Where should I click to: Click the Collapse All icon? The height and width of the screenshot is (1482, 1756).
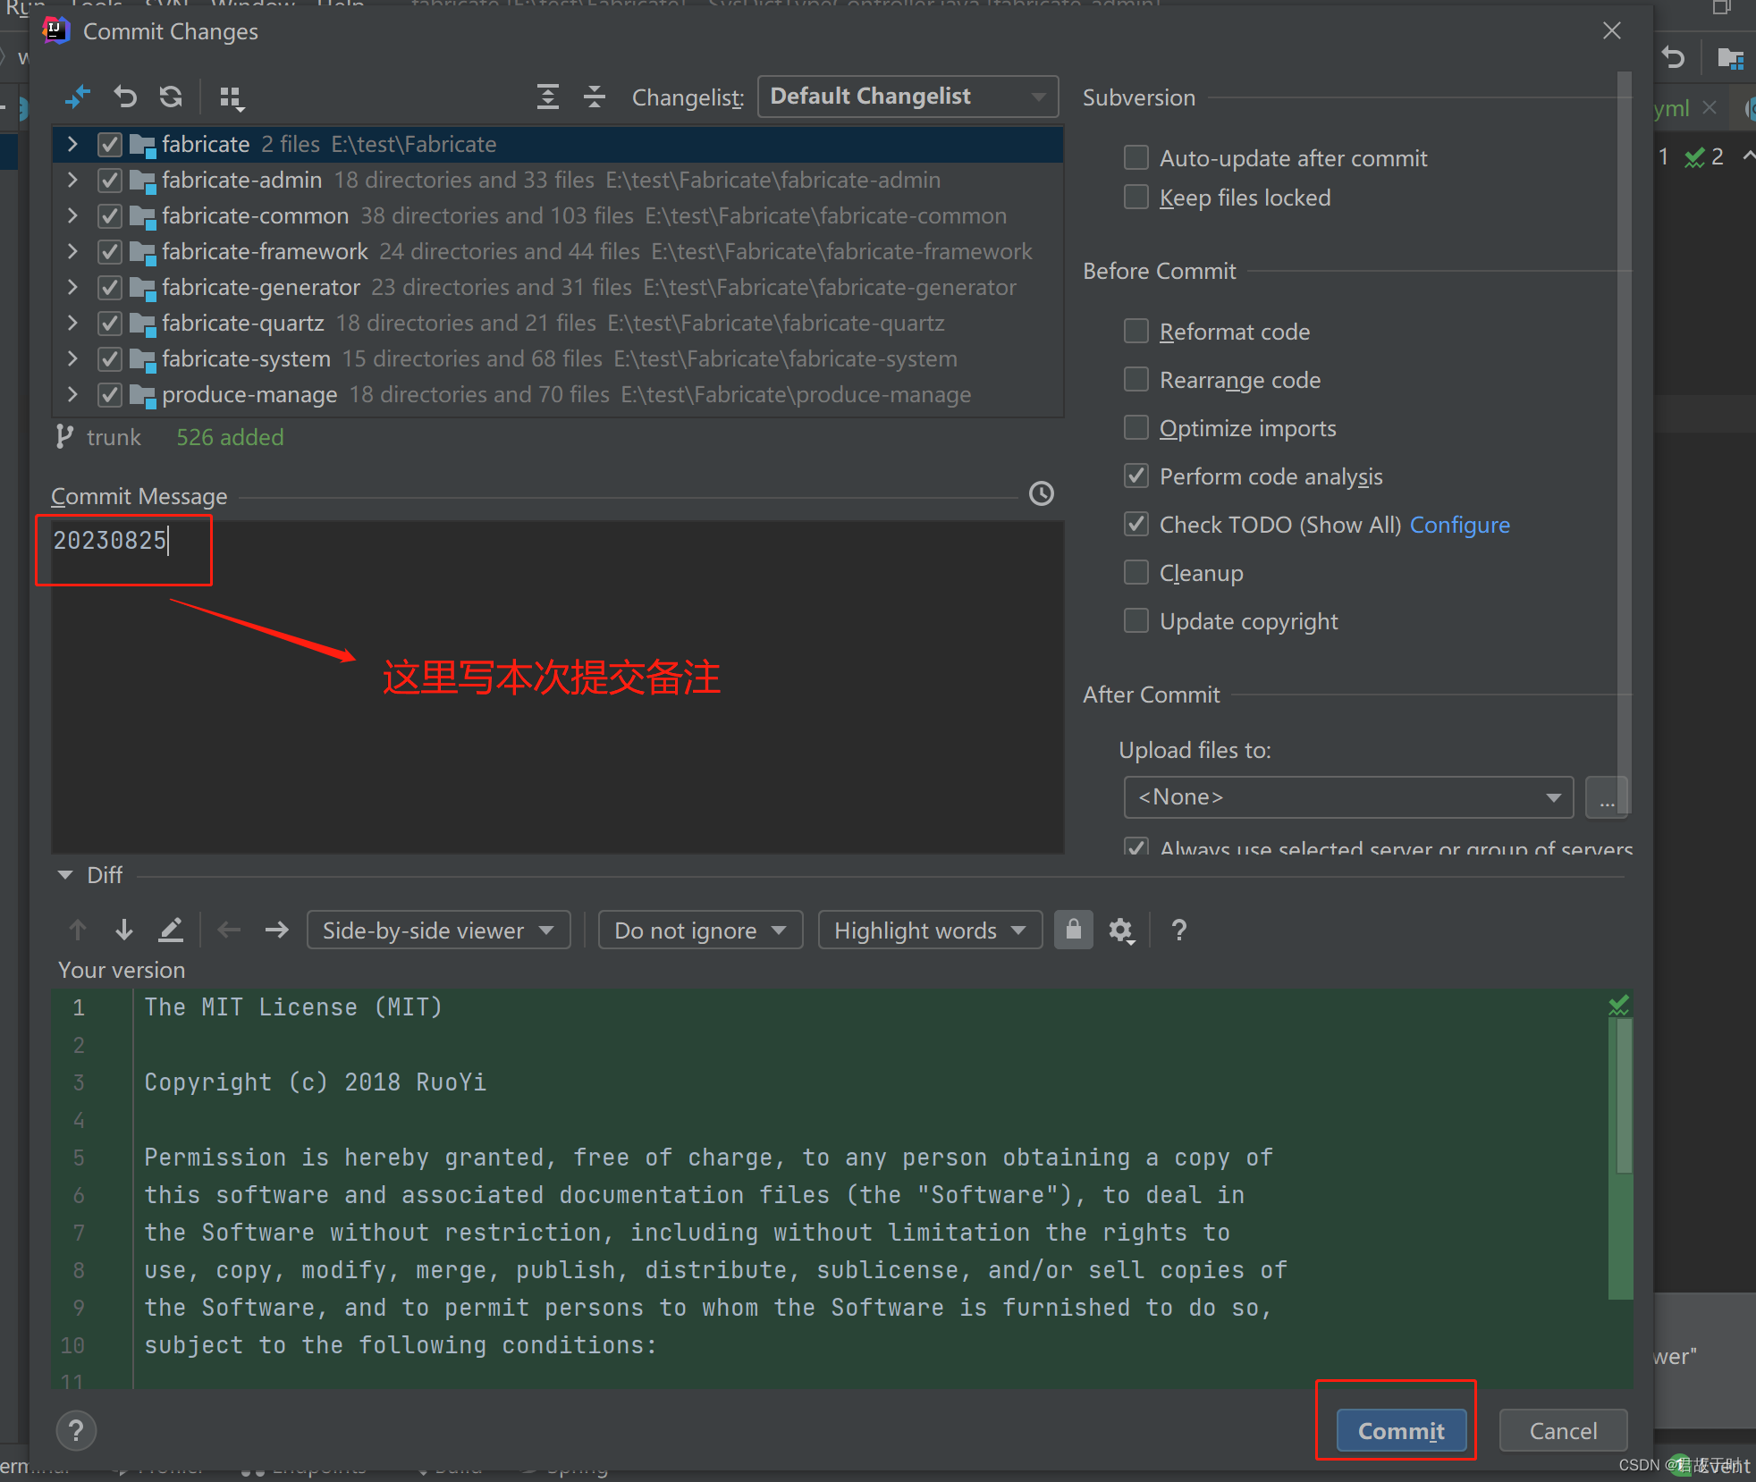[595, 97]
